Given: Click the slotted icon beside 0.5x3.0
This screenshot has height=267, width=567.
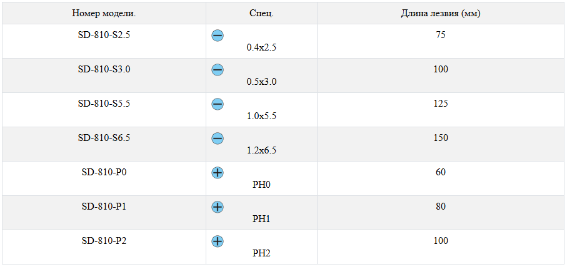Looking at the screenshot, I should pyautogui.click(x=218, y=70).
